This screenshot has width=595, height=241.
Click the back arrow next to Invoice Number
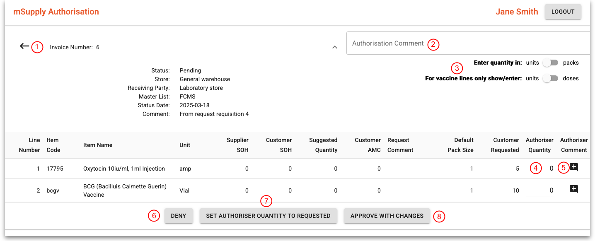coord(24,46)
